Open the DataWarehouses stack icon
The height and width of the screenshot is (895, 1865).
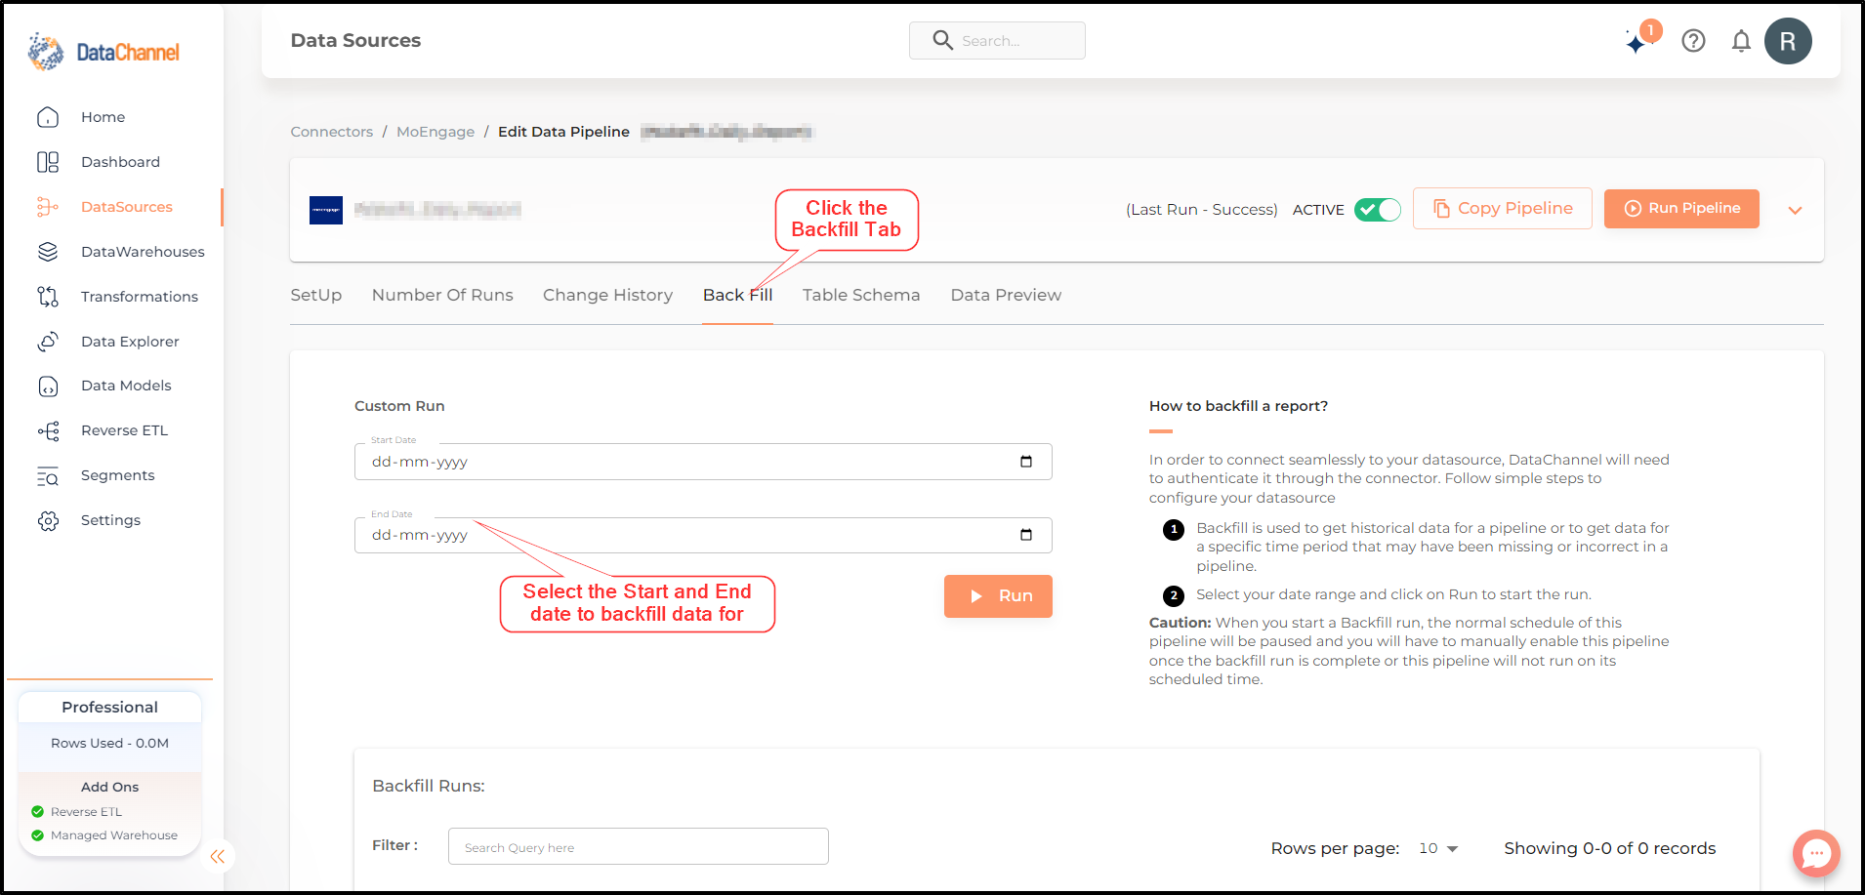(x=48, y=252)
